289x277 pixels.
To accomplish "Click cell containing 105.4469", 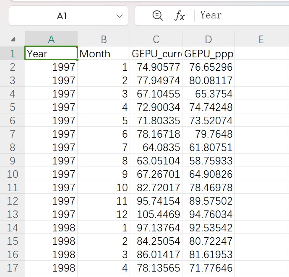I will pos(156,214).
